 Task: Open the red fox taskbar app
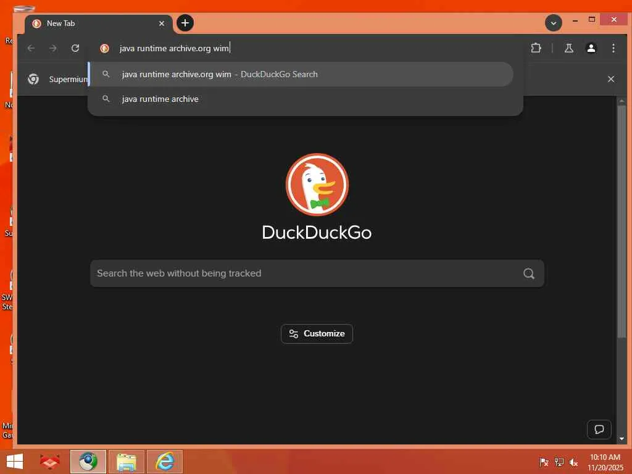point(49,462)
